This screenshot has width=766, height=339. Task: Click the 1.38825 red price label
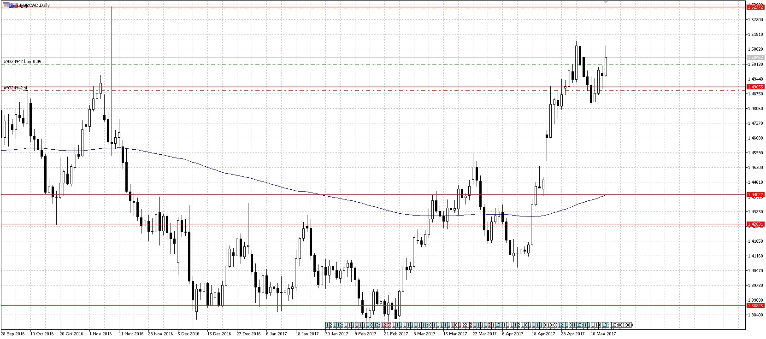755,305
